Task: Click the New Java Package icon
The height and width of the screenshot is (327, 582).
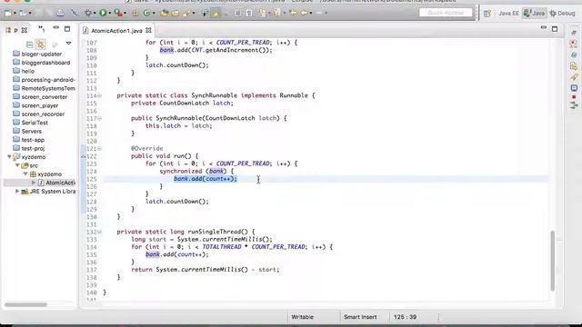Action: pyautogui.click(x=135, y=13)
